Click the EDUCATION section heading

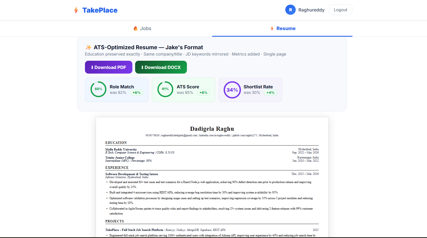point(116,143)
